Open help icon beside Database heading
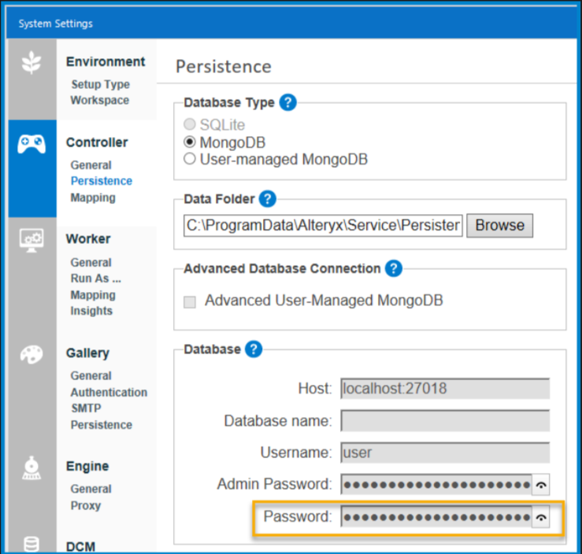This screenshot has width=582, height=554. [x=254, y=349]
